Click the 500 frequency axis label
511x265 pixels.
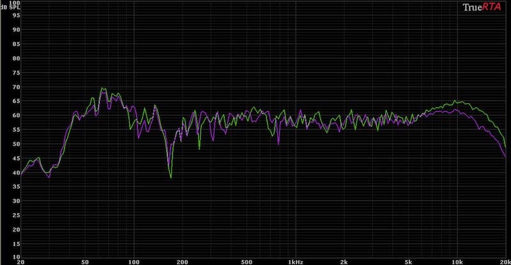coord(247,261)
